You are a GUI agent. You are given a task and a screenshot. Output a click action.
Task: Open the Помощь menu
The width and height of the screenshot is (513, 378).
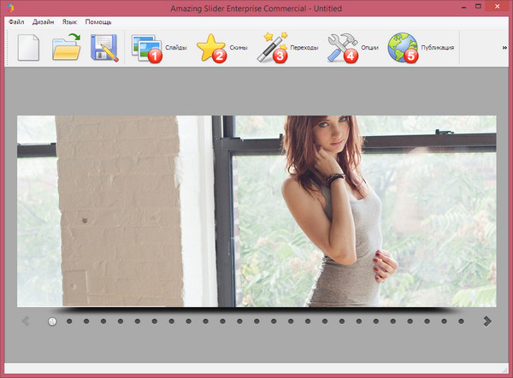pyautogui.click(x=98, y=21)
